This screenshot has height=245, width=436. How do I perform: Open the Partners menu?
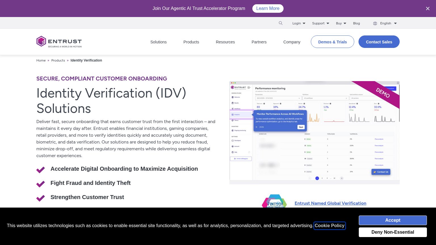pos(259,42)
